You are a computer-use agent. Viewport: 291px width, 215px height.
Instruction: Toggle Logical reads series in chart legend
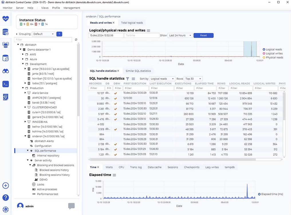coord(272,49)
